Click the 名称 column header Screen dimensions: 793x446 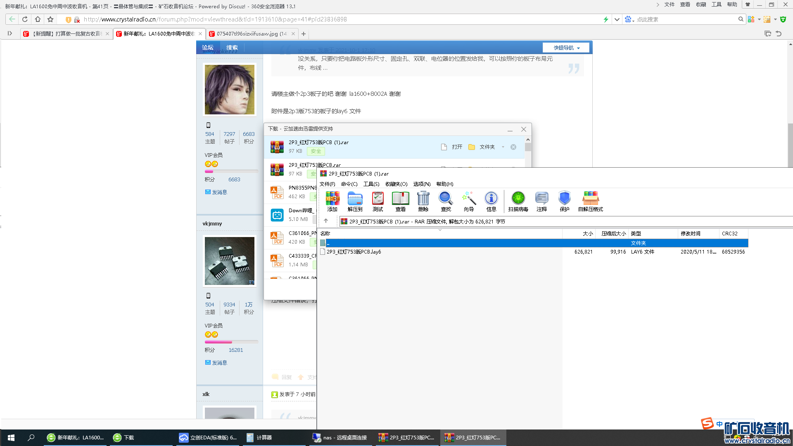(439, 233)
